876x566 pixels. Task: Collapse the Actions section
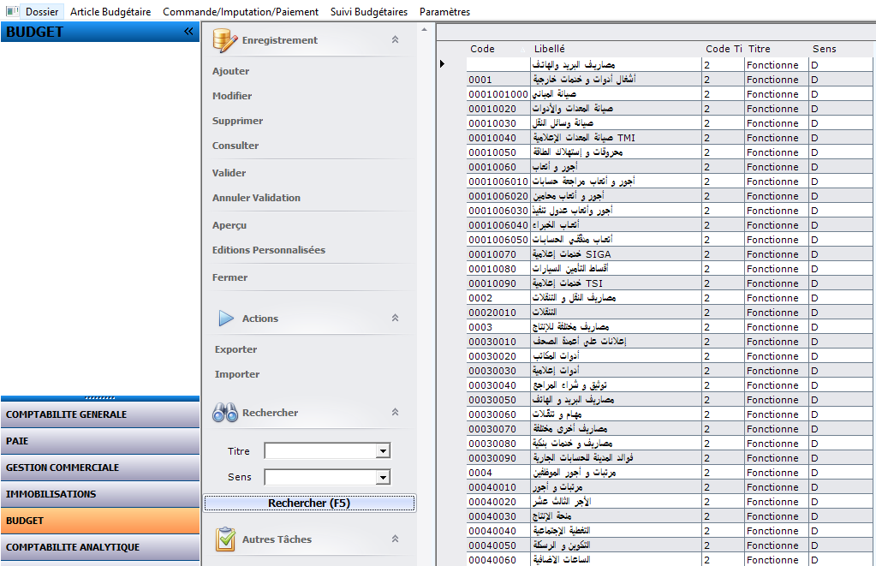coord(395,319)
